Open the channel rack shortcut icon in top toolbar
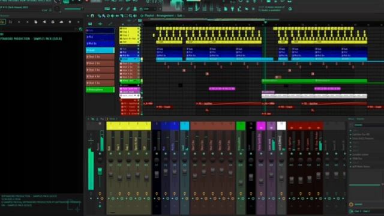The image size is (384, 216). coord(204,9)
